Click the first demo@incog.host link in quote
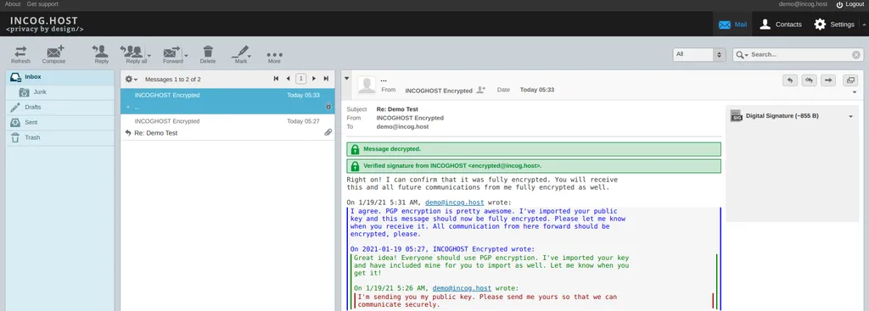Image resolution: width=869 pixels, height=311 pixels. click(455, 203)
